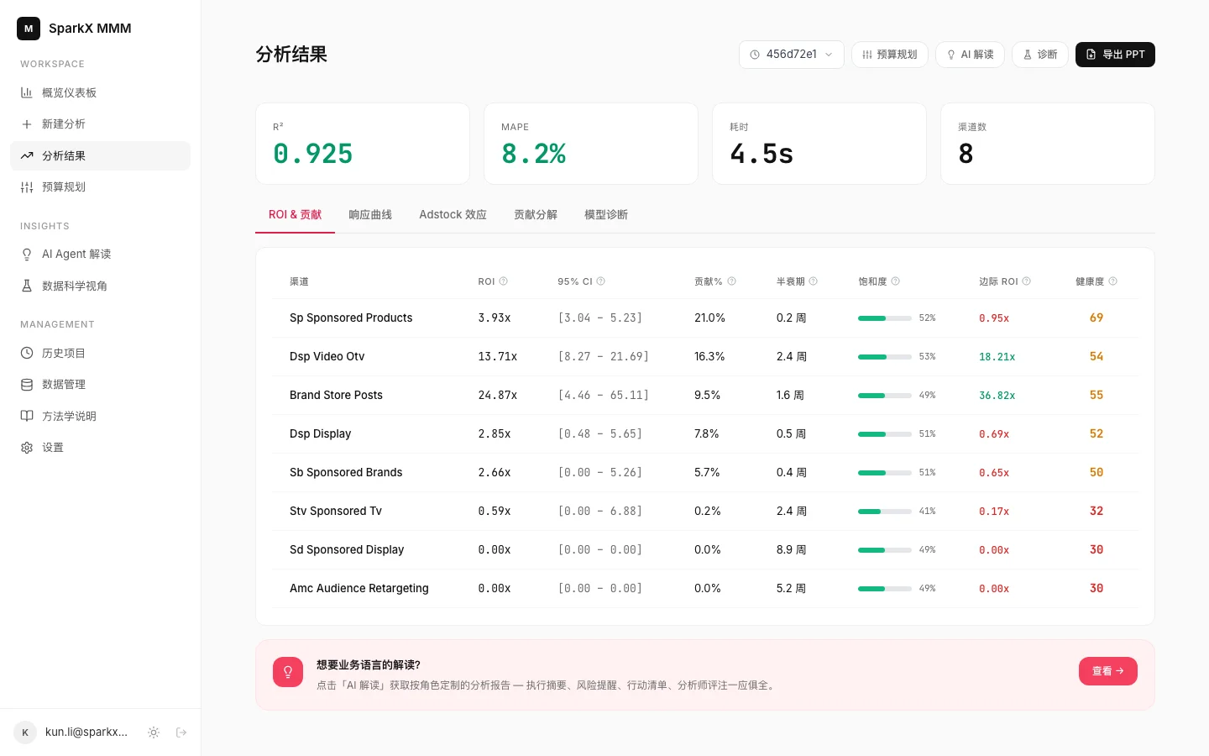Click the help icon next to ROI column header
The image size is (1209, 756).
[504, 281]
